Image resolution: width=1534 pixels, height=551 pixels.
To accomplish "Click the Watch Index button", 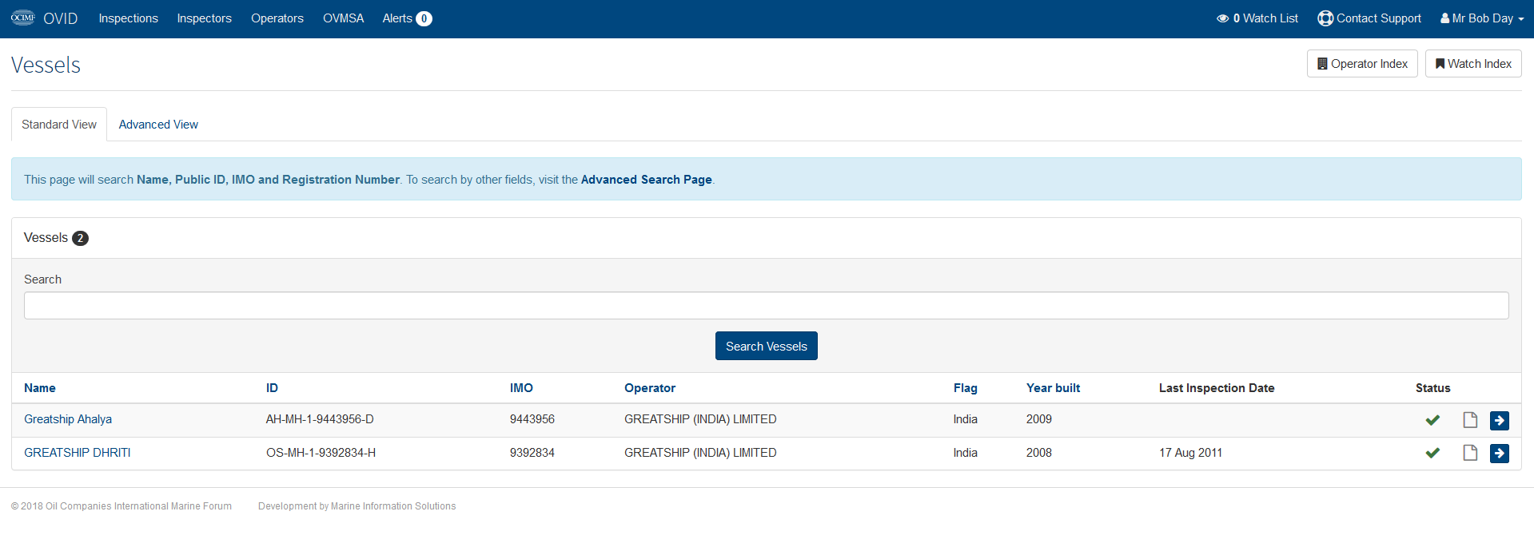I will pos(1473,64).
